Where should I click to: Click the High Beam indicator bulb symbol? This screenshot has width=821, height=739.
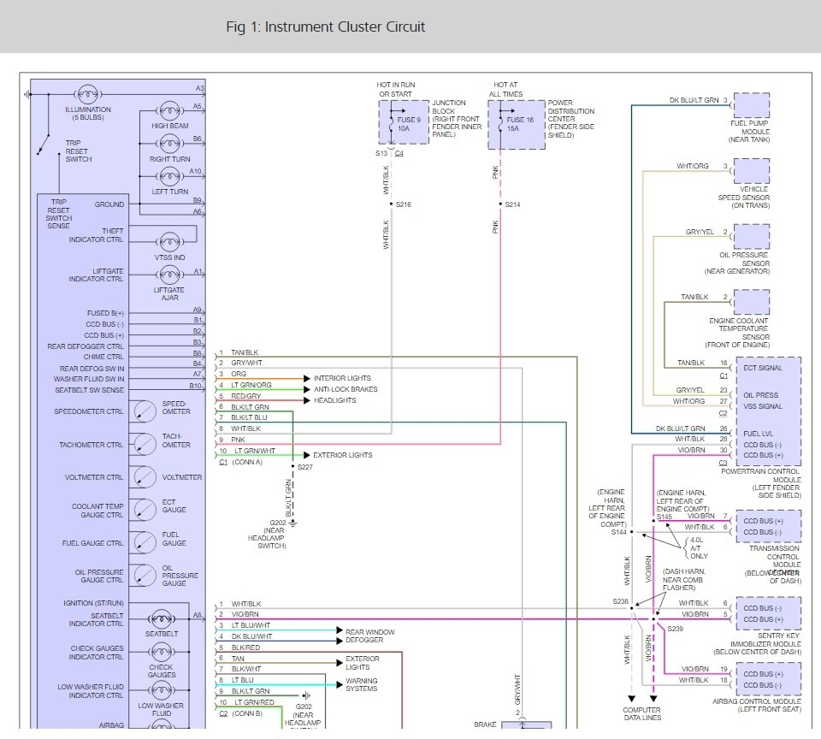[169, 110]
